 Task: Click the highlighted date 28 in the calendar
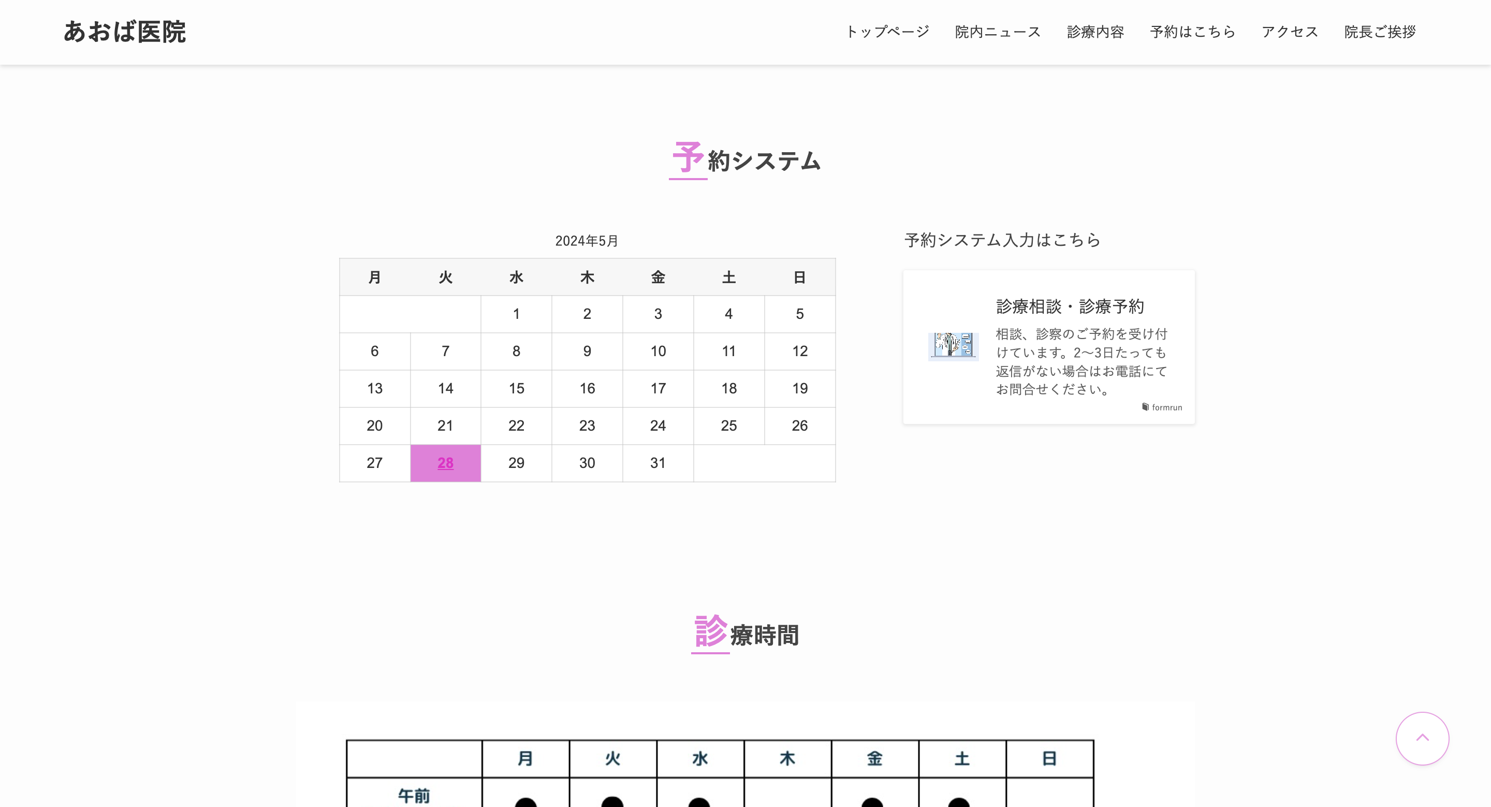(445, 463)
